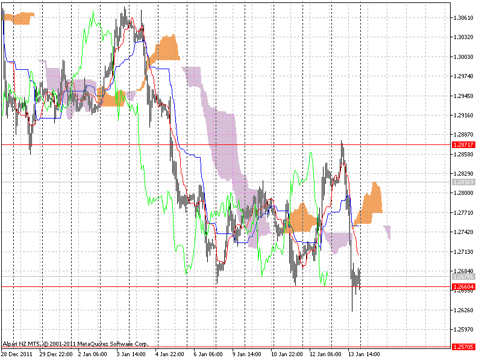
Task: Click the 28 Dec 2011 date label
Action: pos(16,354)
